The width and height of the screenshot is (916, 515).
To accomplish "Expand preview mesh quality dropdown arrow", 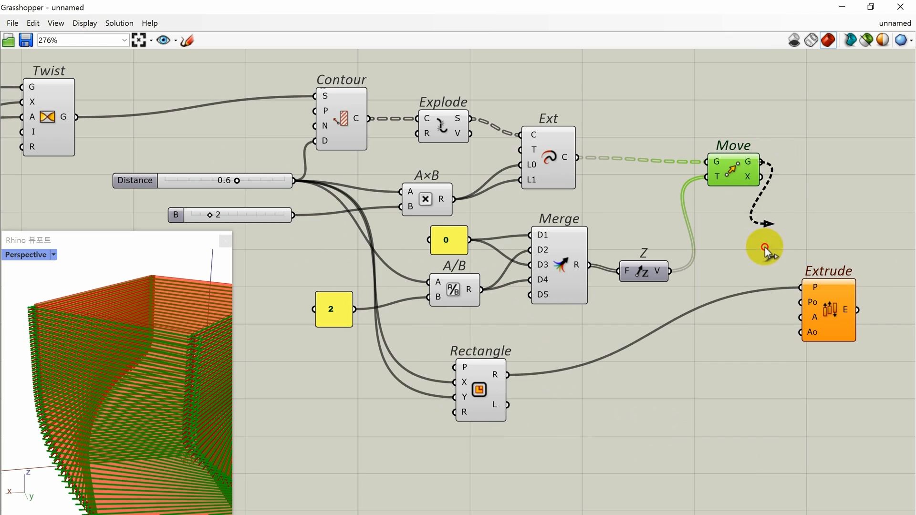I will click(x=911, y=41).
